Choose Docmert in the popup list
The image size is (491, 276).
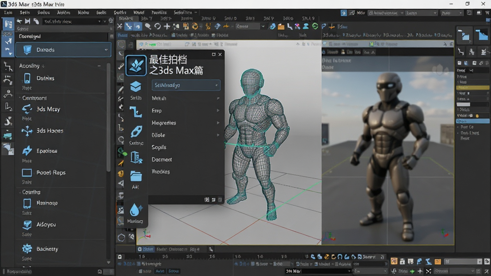pos(162,159)
